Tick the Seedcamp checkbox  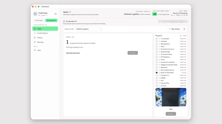pyautogui.click(x=157, y=68)
